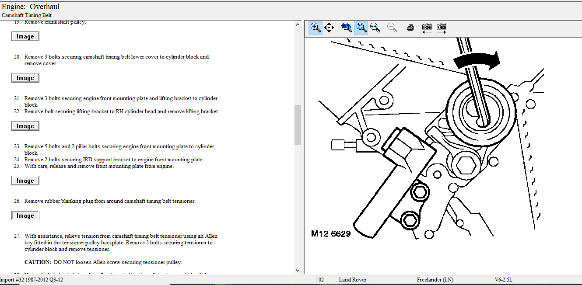Go to the previous image
This screenshot has height=285, width=582.
[x=427, y=28]
